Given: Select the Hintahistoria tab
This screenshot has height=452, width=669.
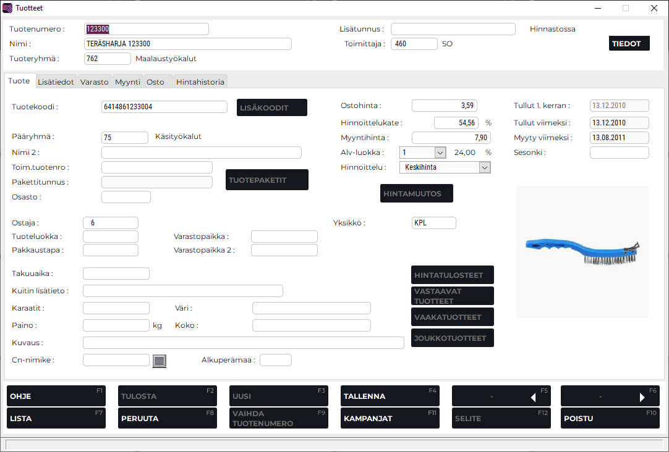Looking at the screenshot, I should 200,82.
